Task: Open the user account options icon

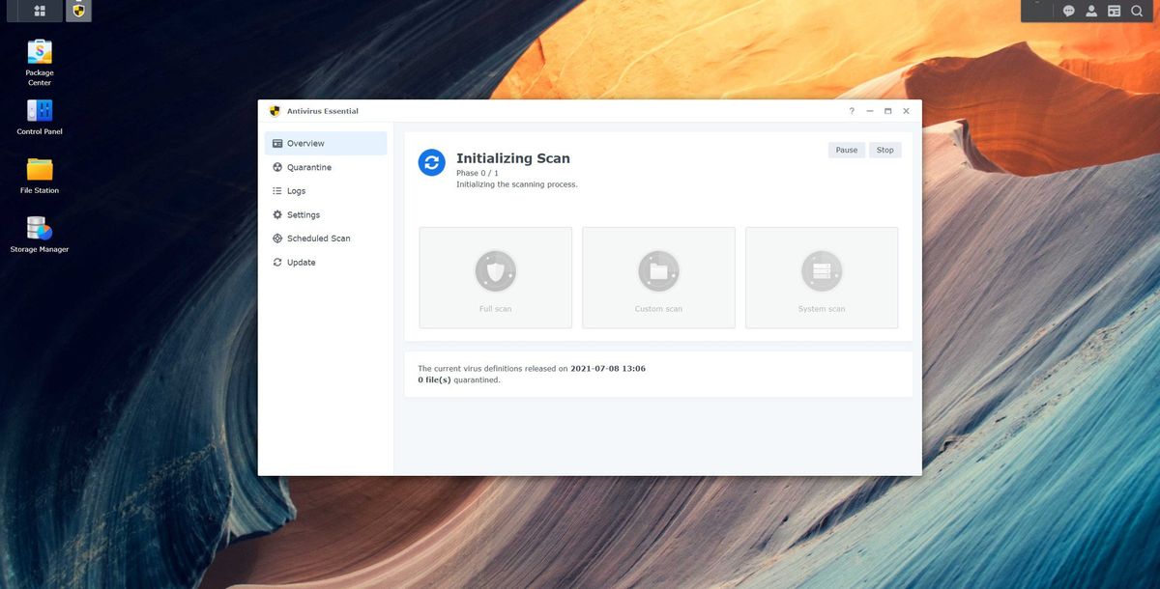Action: pyautogui.click(x=1091, y=11)
